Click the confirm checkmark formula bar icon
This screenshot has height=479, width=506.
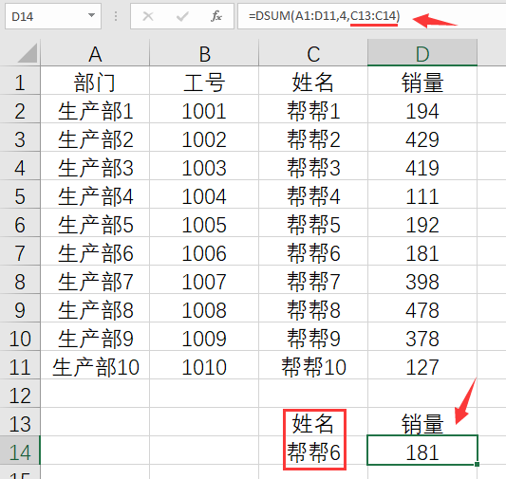(182, 16)
